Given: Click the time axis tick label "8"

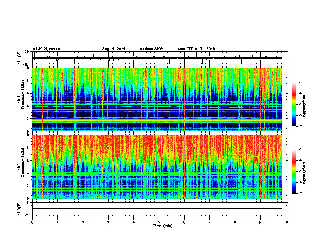Looking at the screenshot, I should tap(235, 222).
